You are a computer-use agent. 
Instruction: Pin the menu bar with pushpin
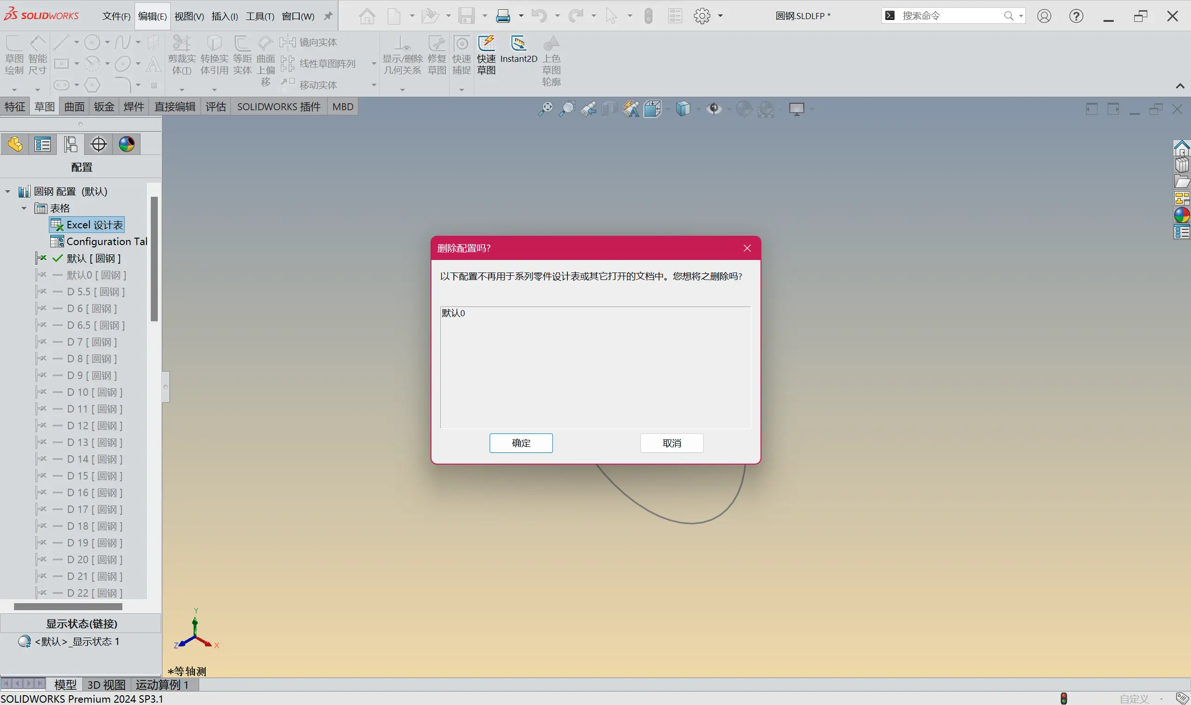click(328, 16)
